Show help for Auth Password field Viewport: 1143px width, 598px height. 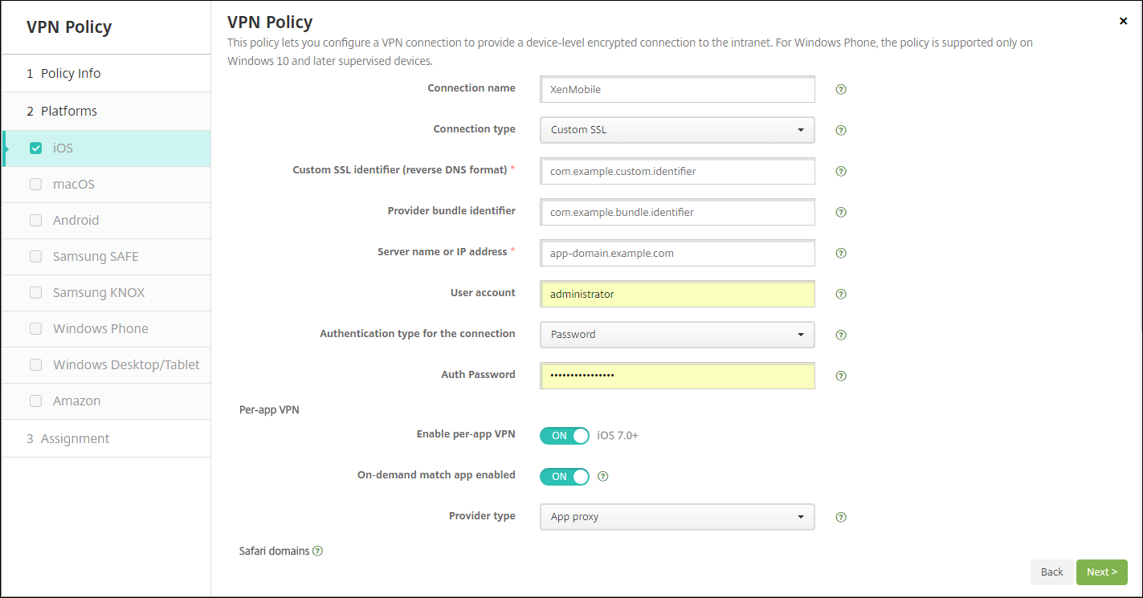841,376
